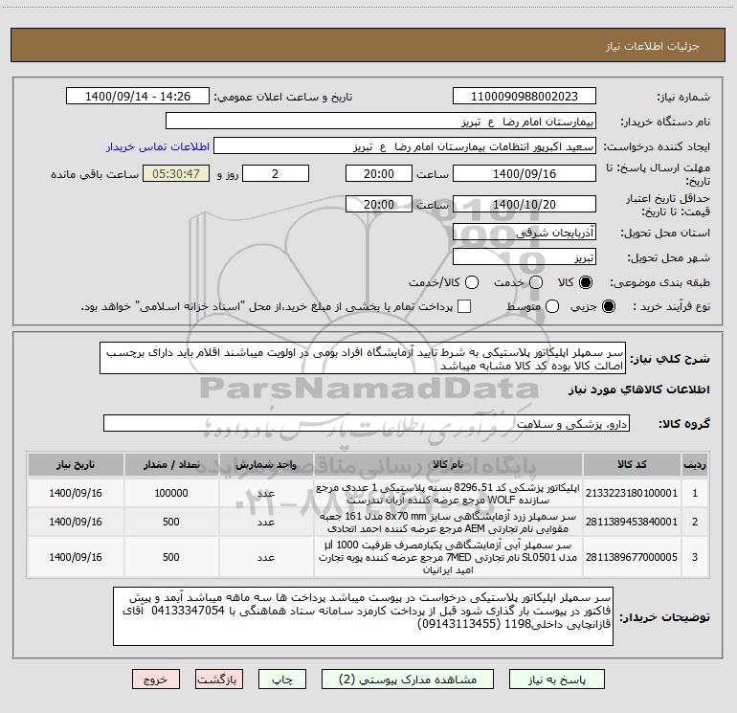
Task: Click the response deadline date 1400/09/16 field
Action: click(x=525, y=174)
